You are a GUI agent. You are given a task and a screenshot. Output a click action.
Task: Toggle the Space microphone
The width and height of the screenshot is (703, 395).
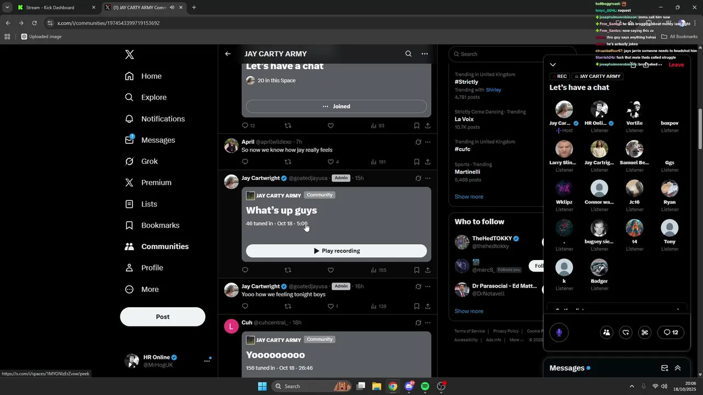(559, 332)
